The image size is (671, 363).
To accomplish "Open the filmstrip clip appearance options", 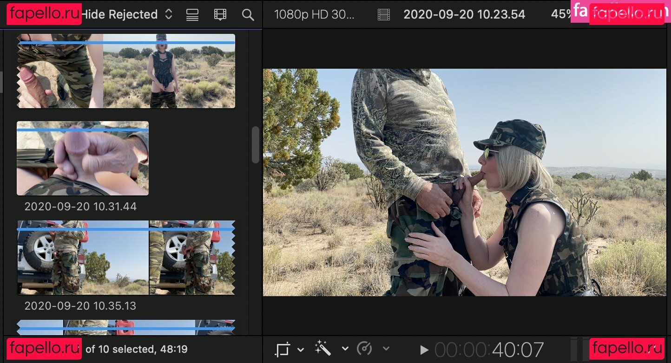I will [220, 15].
